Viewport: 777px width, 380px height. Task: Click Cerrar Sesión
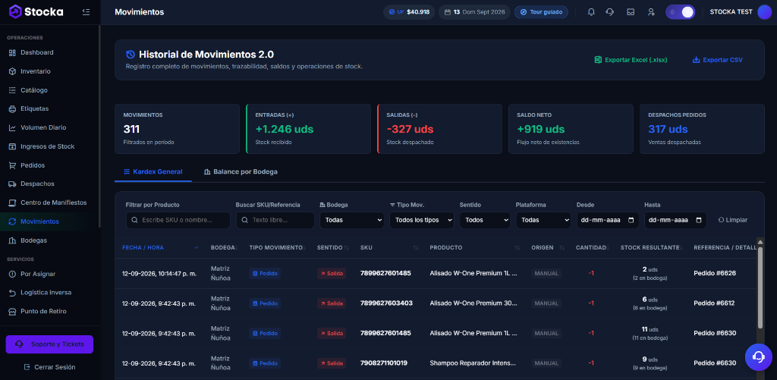coord(49,367)
